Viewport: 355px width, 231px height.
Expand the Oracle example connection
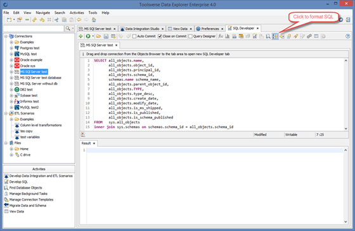(x=11, y=60)
